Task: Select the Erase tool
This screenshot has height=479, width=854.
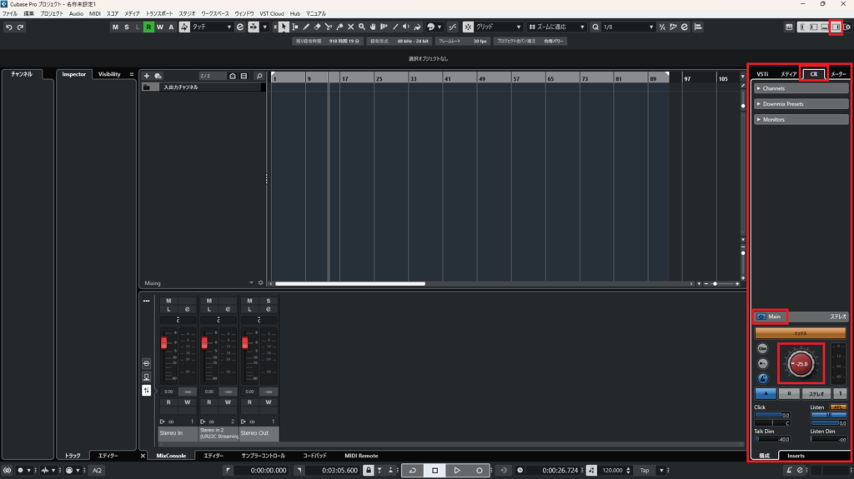Action: coord(318,27)
